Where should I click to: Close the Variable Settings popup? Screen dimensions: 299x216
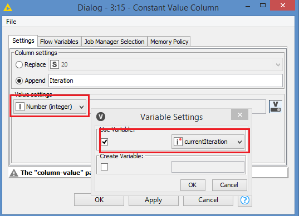click(x=239, y=114)
